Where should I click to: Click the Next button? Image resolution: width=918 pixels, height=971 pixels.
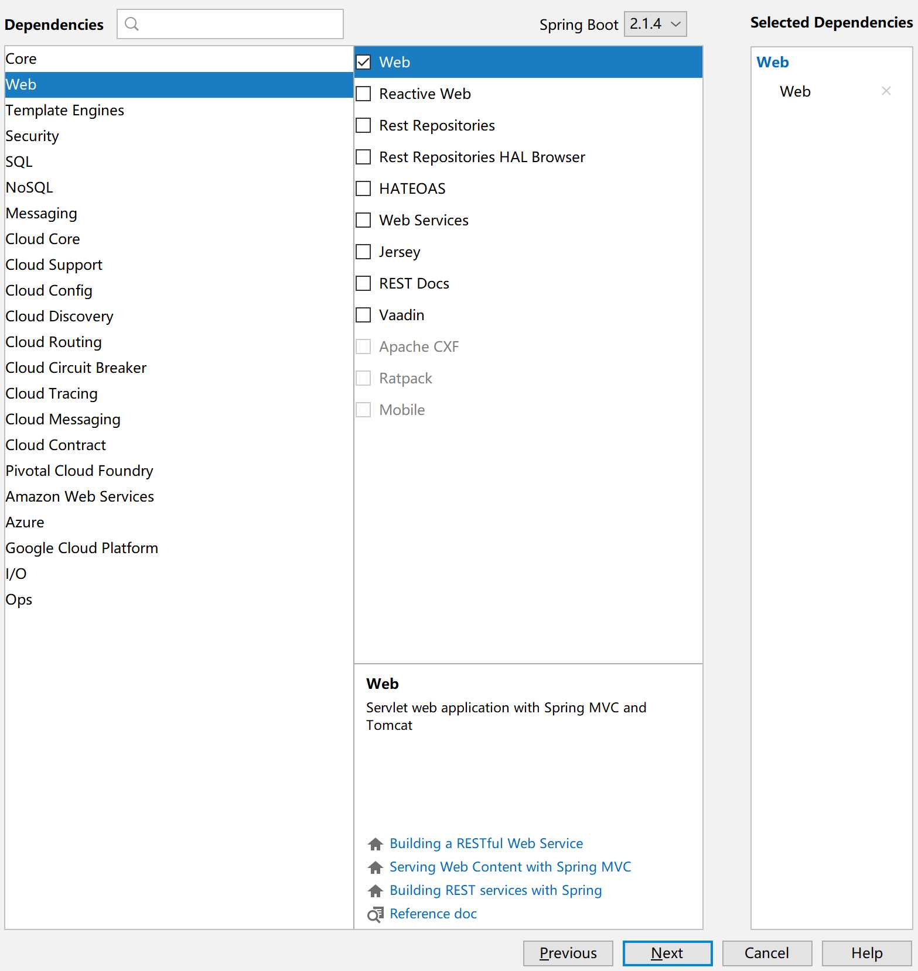[667, 953]
